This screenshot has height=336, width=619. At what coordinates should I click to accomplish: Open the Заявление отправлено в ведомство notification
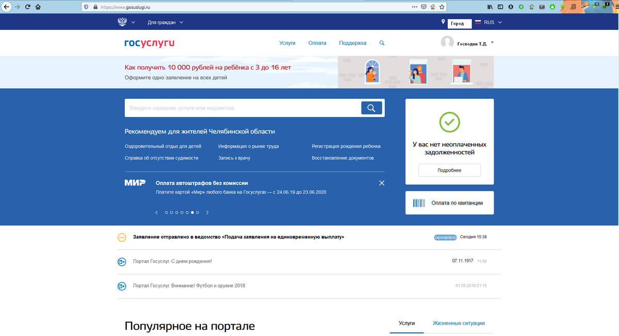click(x=238, y=237)
